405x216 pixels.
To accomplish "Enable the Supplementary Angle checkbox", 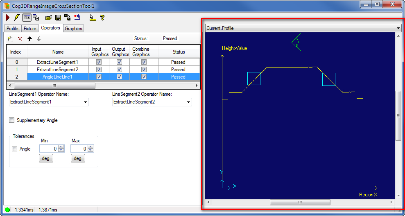I will [x=11, y=120].
